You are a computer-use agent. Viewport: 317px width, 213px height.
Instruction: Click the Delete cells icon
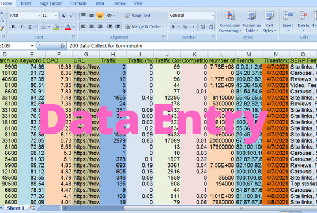(303, 16)
